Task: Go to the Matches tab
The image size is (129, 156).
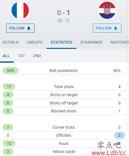Action: 120,42
